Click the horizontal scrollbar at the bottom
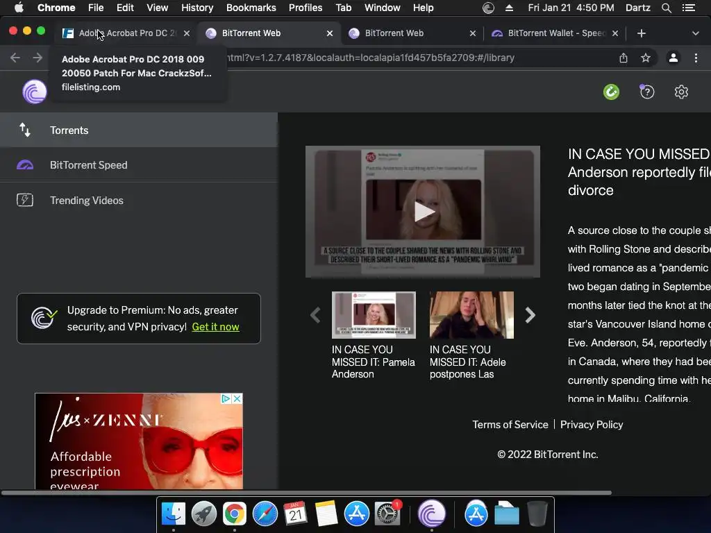Image resolution: width=711 pixels, height=533 pixels. pyautogui.click(x=306, y=493)
